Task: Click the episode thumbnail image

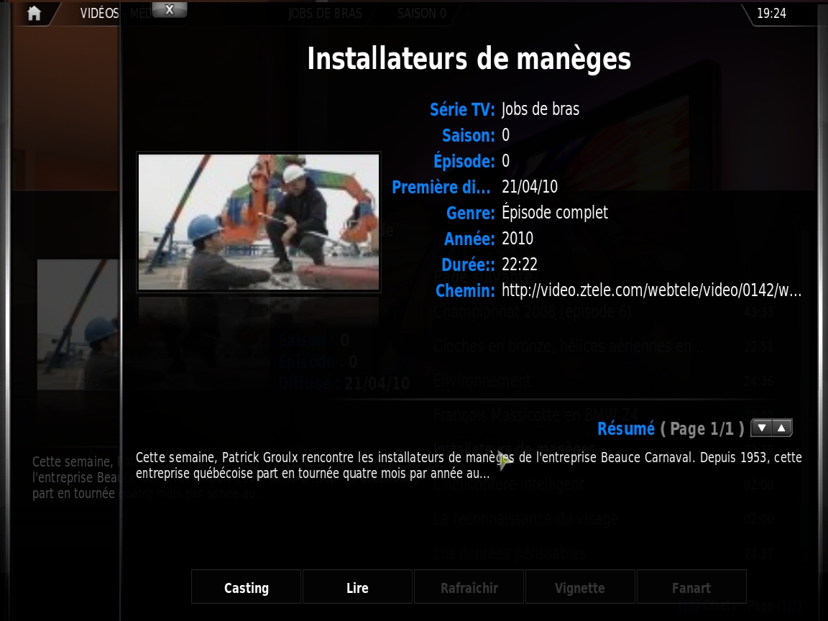Action: (259, 222)
